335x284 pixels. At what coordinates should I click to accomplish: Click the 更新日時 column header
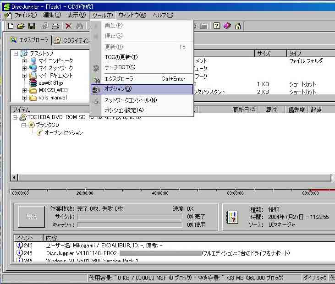coord(227,110)
